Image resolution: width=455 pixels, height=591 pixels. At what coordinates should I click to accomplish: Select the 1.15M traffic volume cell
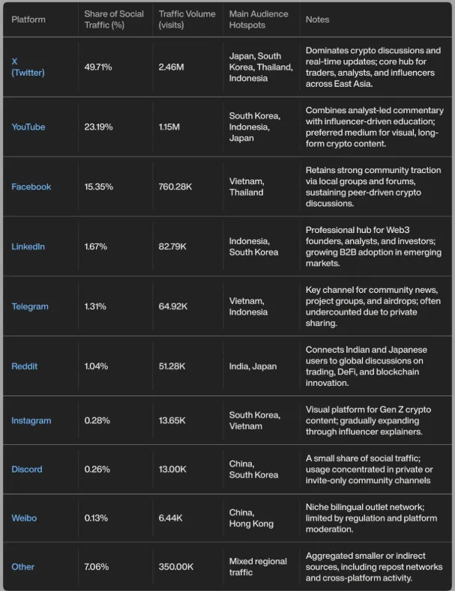(171, 127)
